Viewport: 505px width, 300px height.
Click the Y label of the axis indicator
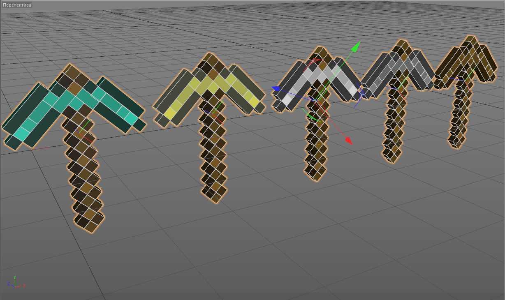click(14, 277)
